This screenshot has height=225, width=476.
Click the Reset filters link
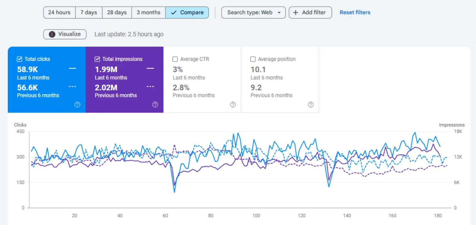pos(355,12)
